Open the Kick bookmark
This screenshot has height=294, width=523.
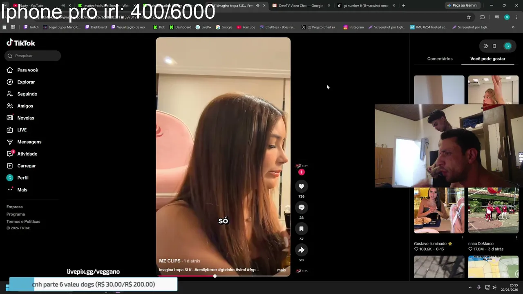click(159, 27)
